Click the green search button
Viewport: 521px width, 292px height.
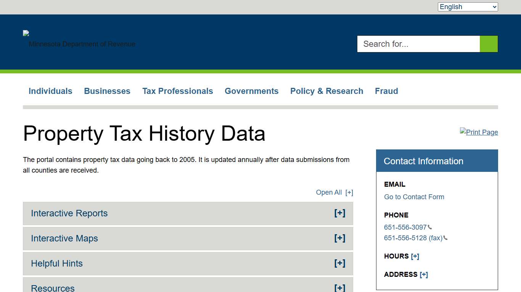pyautogui.click(x=489, y=44)
